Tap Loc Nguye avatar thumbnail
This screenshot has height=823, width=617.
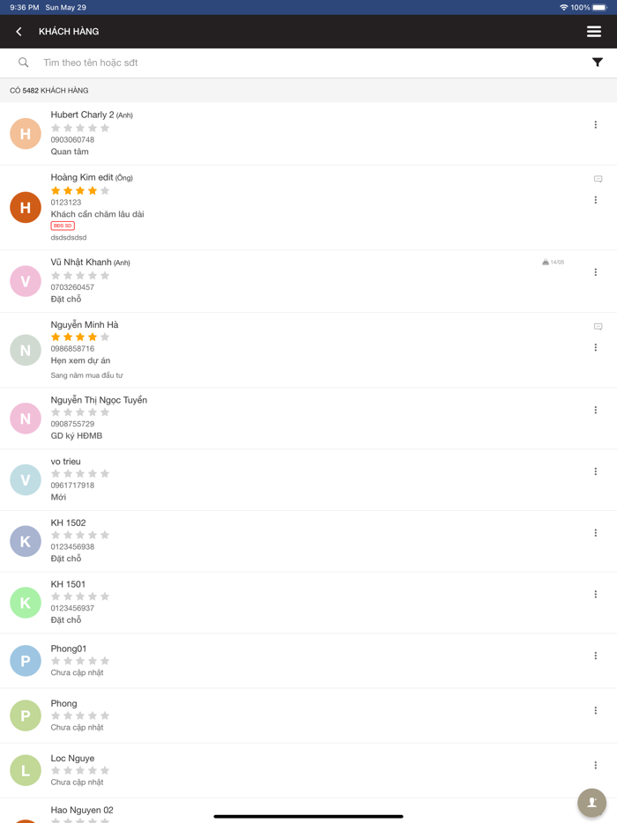pyautogui.click(x=26, y=770)
